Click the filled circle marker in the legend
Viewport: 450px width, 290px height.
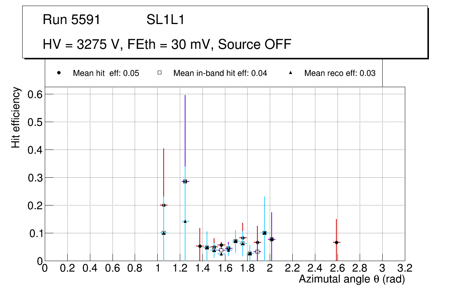click(59, 73)
